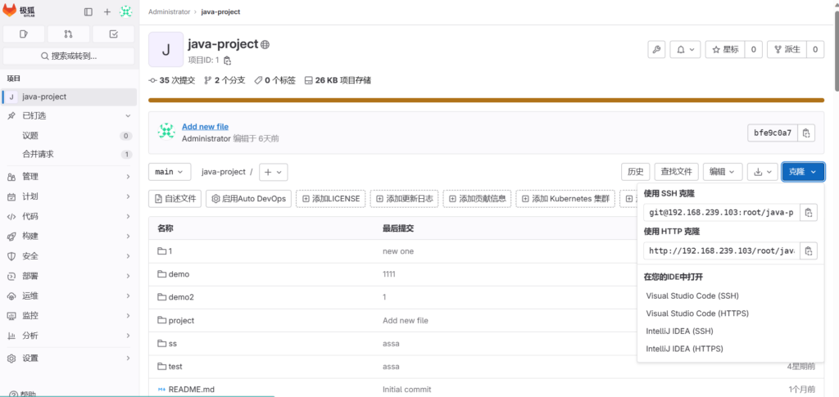Copy the SSH clone URL
Image resolution: width=839 pixels, height=397 pixels.
pos(808,213)
